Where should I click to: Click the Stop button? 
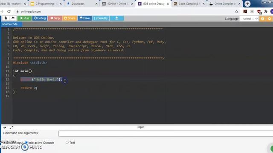(x=55, y=18)
